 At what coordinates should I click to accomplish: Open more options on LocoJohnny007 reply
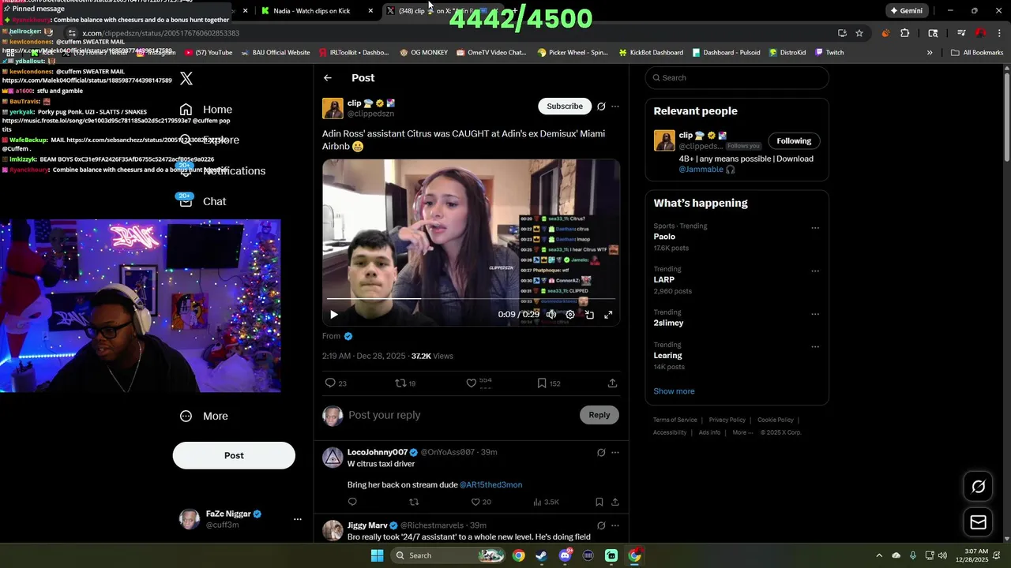tap(615, 452)
